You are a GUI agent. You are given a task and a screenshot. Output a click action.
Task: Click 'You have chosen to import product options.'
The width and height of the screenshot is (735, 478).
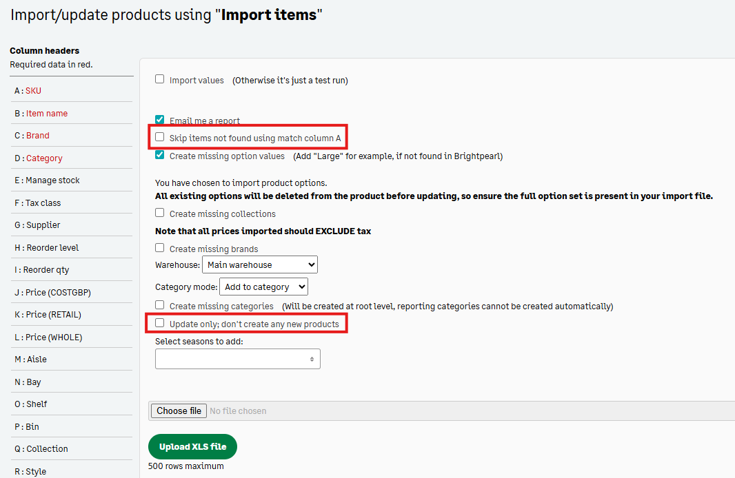tap(241, 183)
